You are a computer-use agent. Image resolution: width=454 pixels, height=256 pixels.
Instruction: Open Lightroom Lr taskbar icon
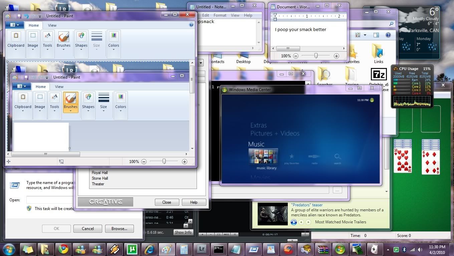click(202, 249)
